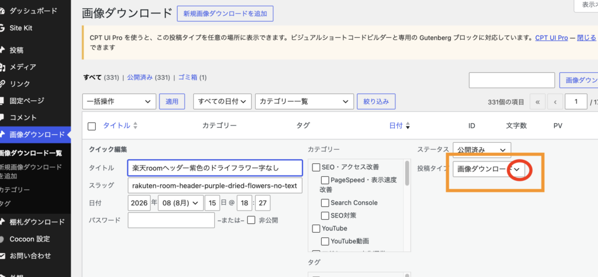
Task: Open the ステータス dropdown 公開済み
Action: click(x=482, y=150)
